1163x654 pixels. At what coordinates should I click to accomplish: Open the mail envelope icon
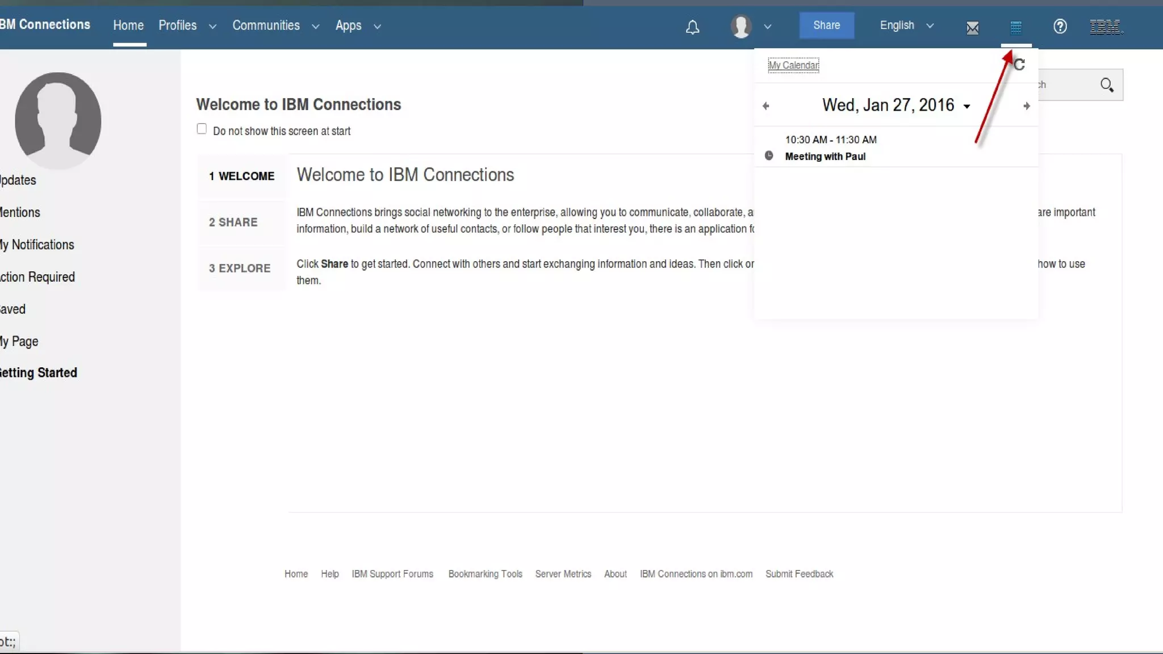point(972,28)
